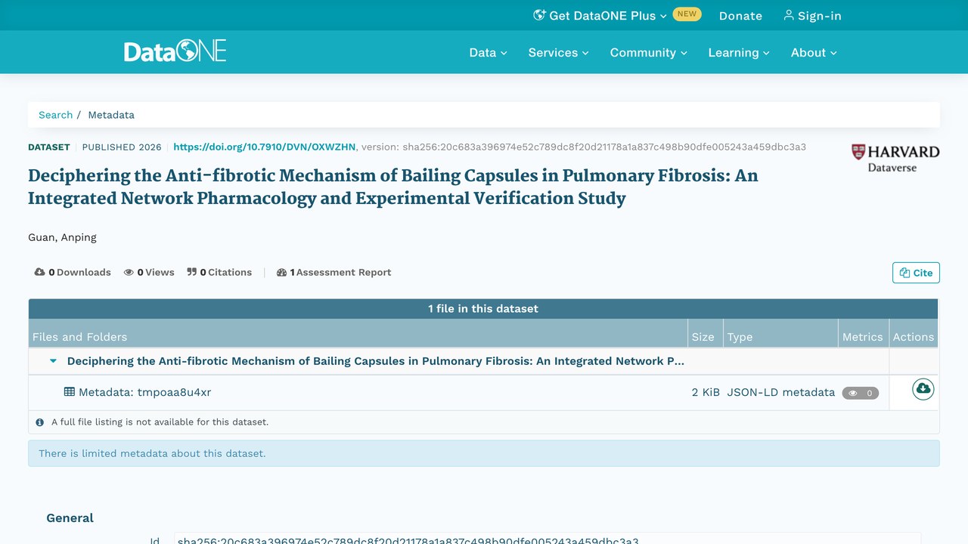Expand the Data menu

[x=488, y=52]
